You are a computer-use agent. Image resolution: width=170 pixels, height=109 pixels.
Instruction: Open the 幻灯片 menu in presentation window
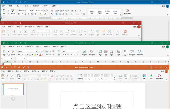[35, 71]
